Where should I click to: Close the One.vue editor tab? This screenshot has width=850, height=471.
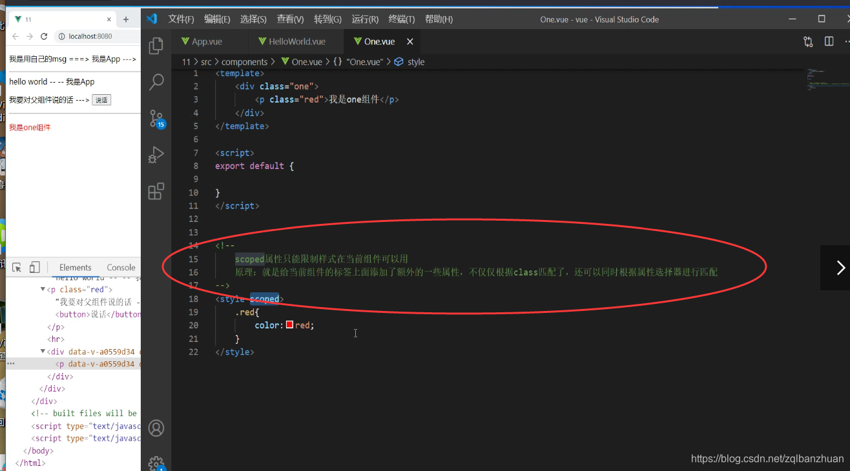[x=409, y=41]
